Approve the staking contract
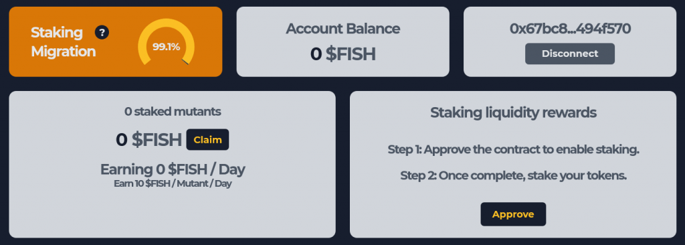 point(513,214)
